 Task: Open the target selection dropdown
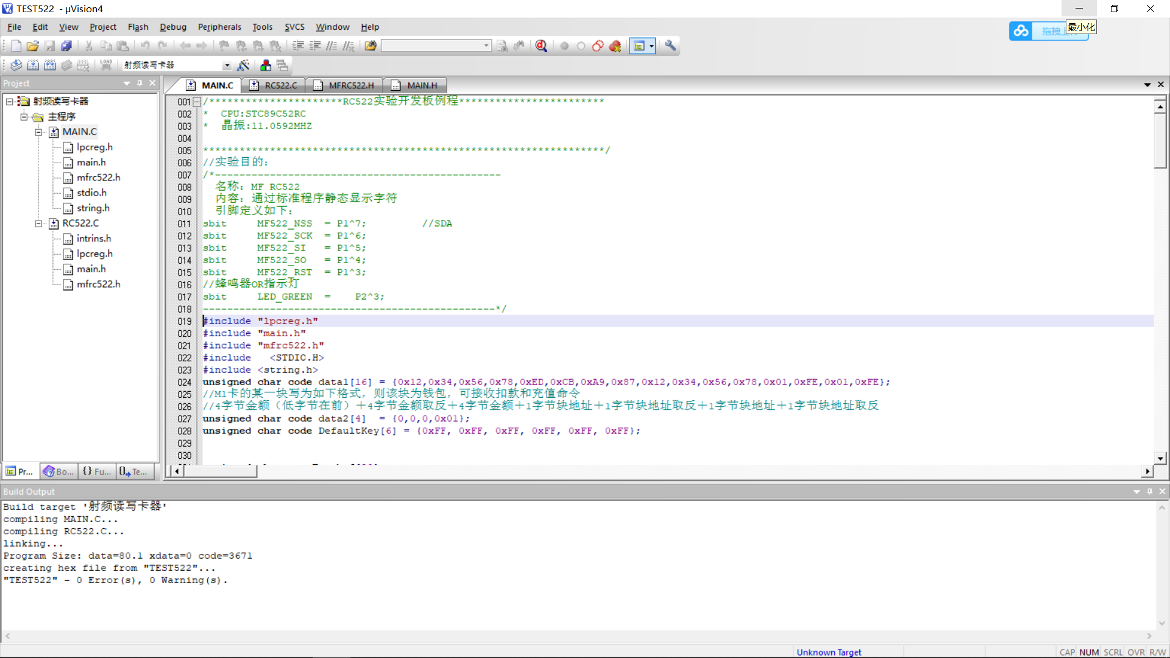point(227,65)
